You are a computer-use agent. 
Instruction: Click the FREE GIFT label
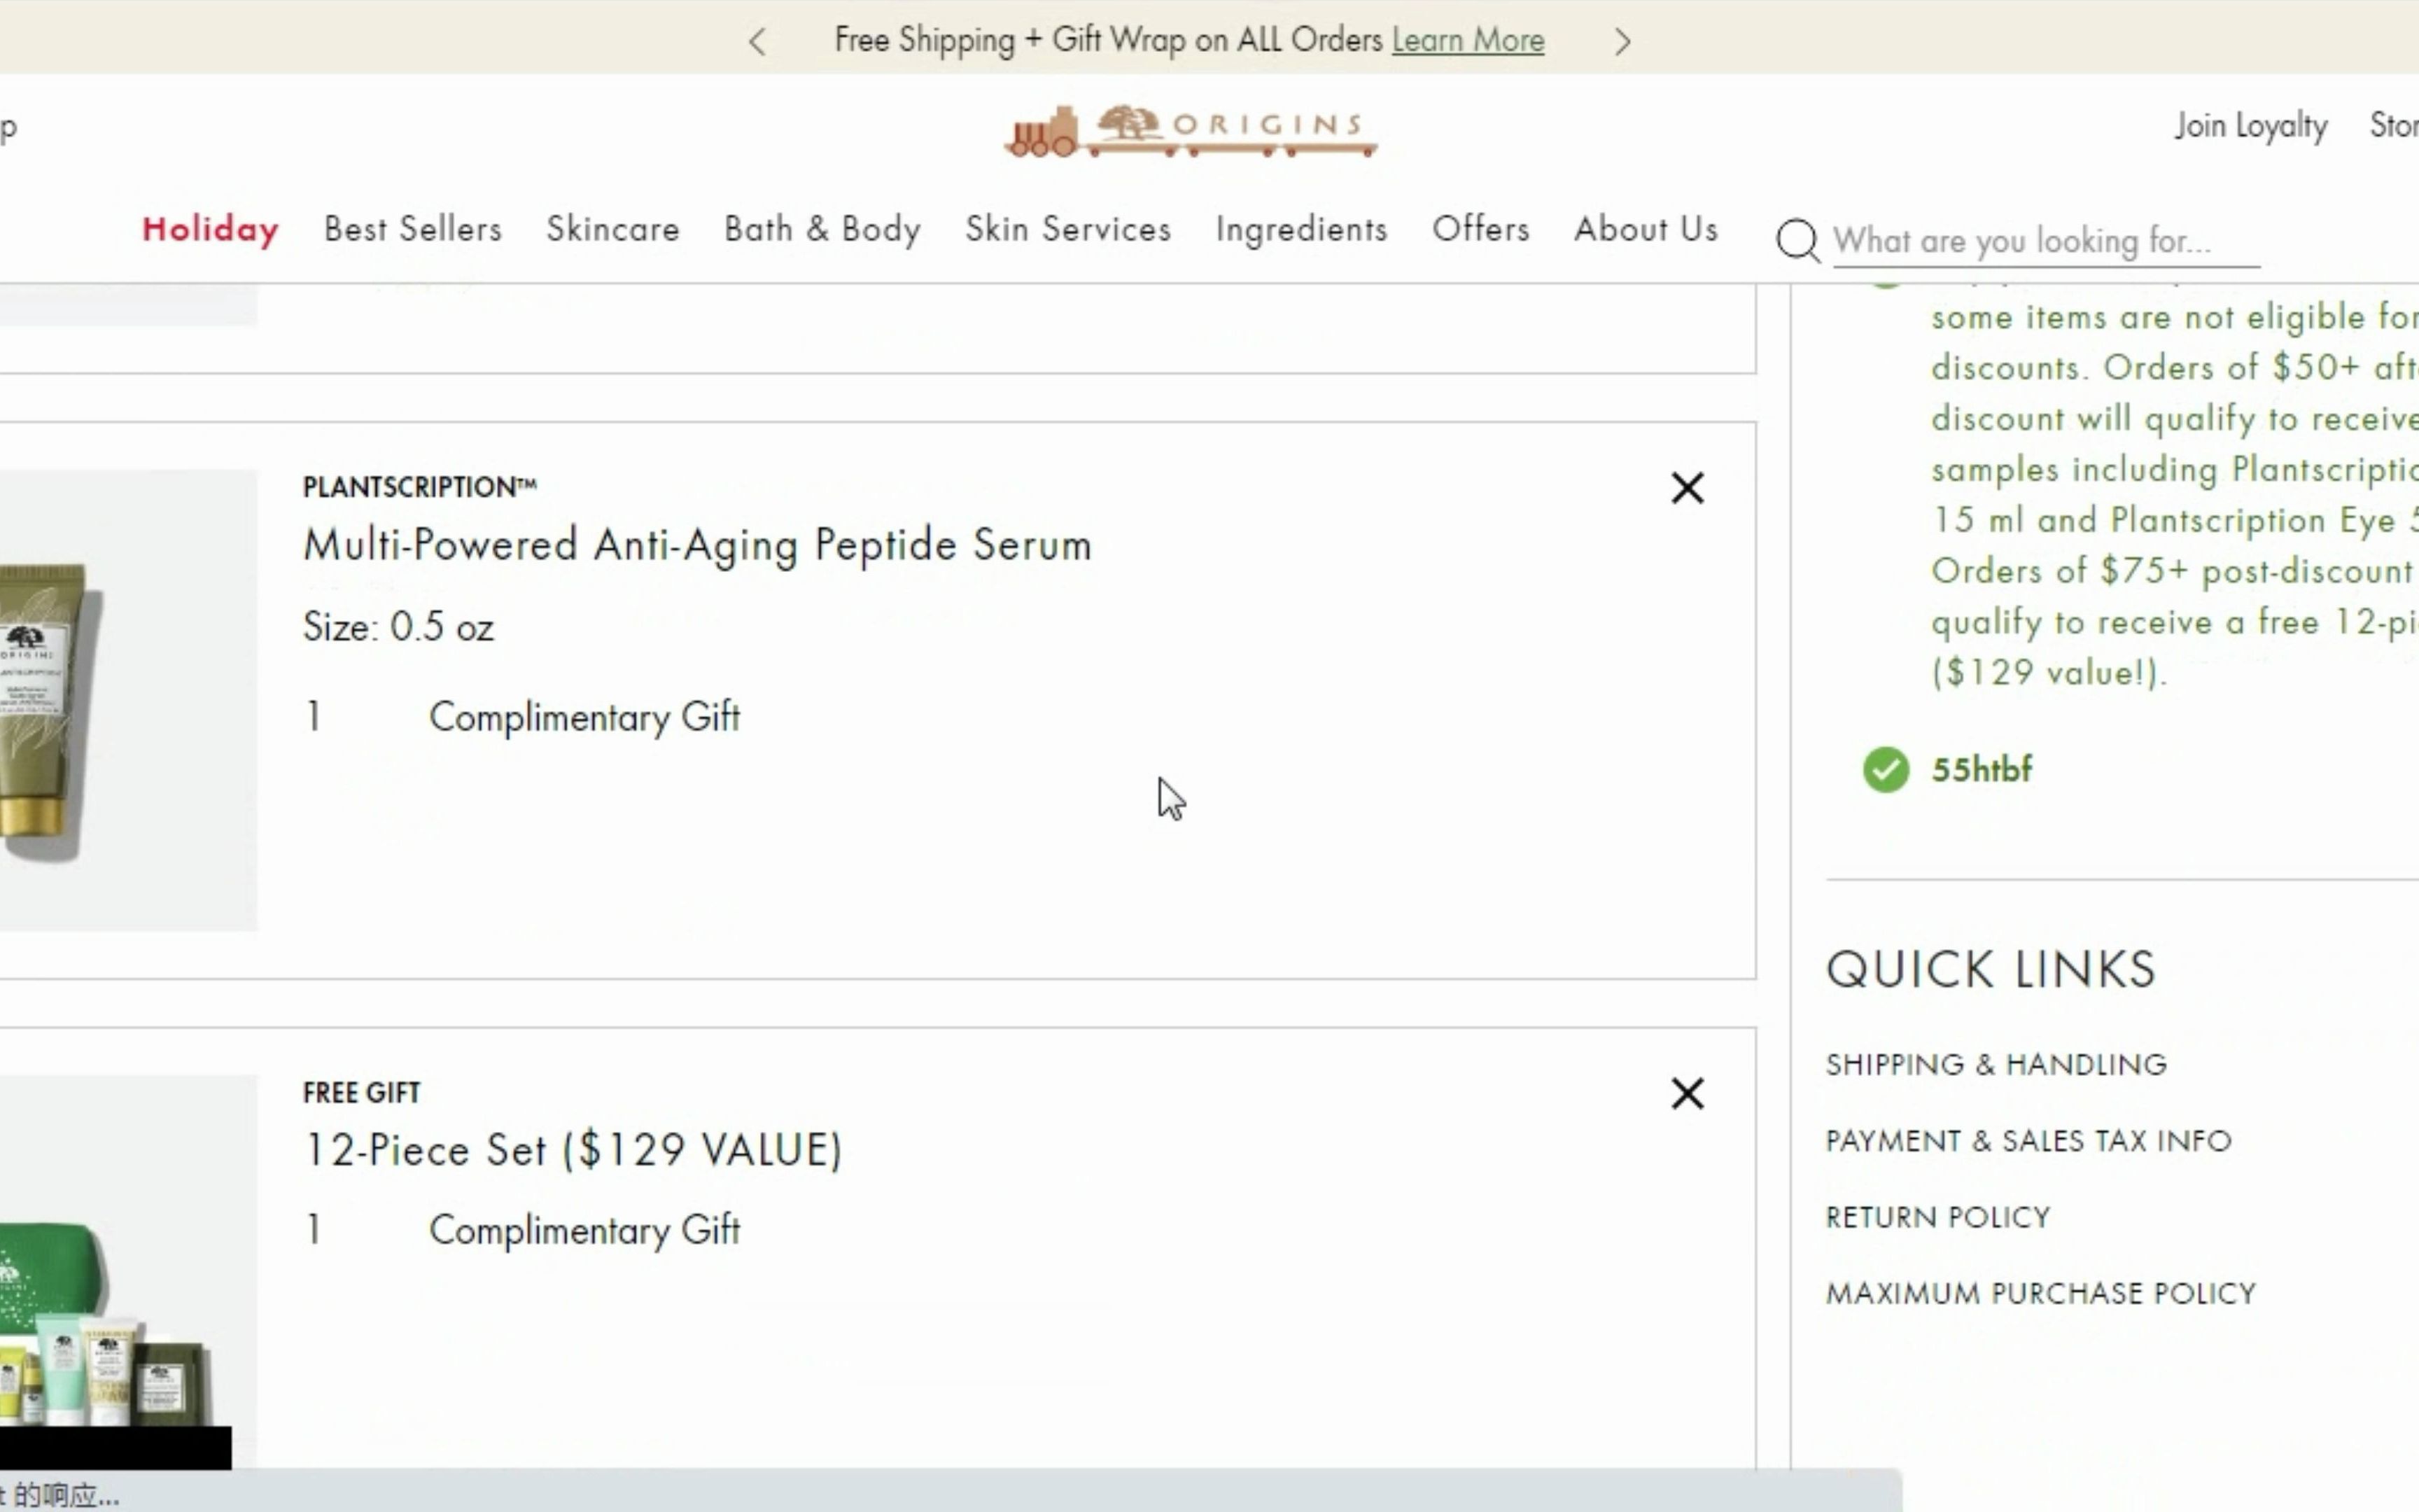pyautogui.click(x=362, y=1093)
